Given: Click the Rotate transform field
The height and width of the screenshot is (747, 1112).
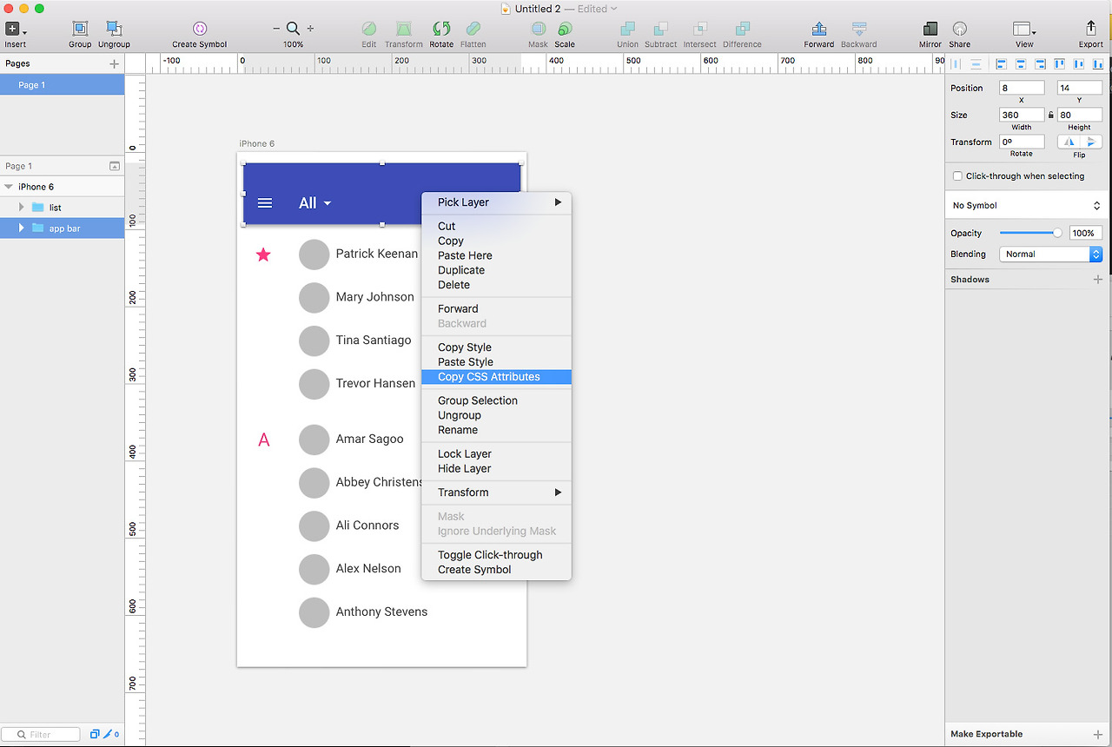Looking at the screenshot, I should coord(1022,142).
